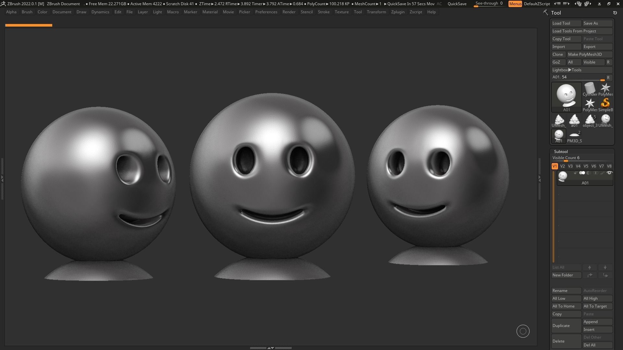
Task: Click the DefaultZScript button
Action: [537, 4]
